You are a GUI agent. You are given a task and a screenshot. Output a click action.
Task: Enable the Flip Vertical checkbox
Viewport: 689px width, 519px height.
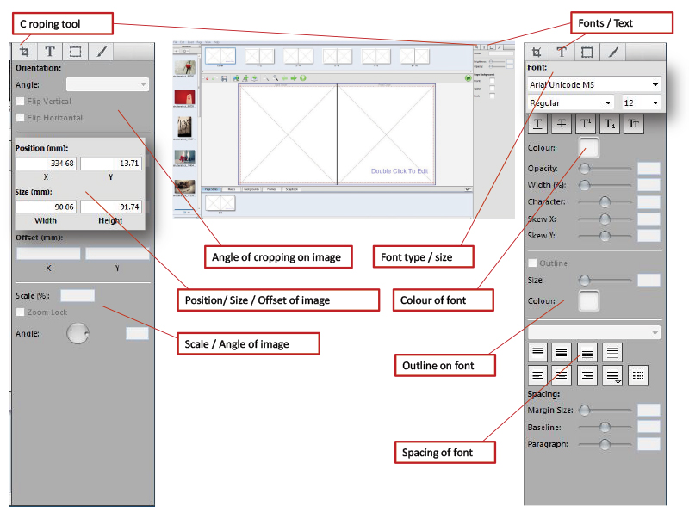22,102
